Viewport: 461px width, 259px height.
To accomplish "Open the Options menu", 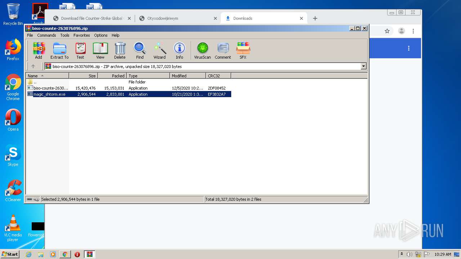I will pyautogui.click(x=101, y=35).
